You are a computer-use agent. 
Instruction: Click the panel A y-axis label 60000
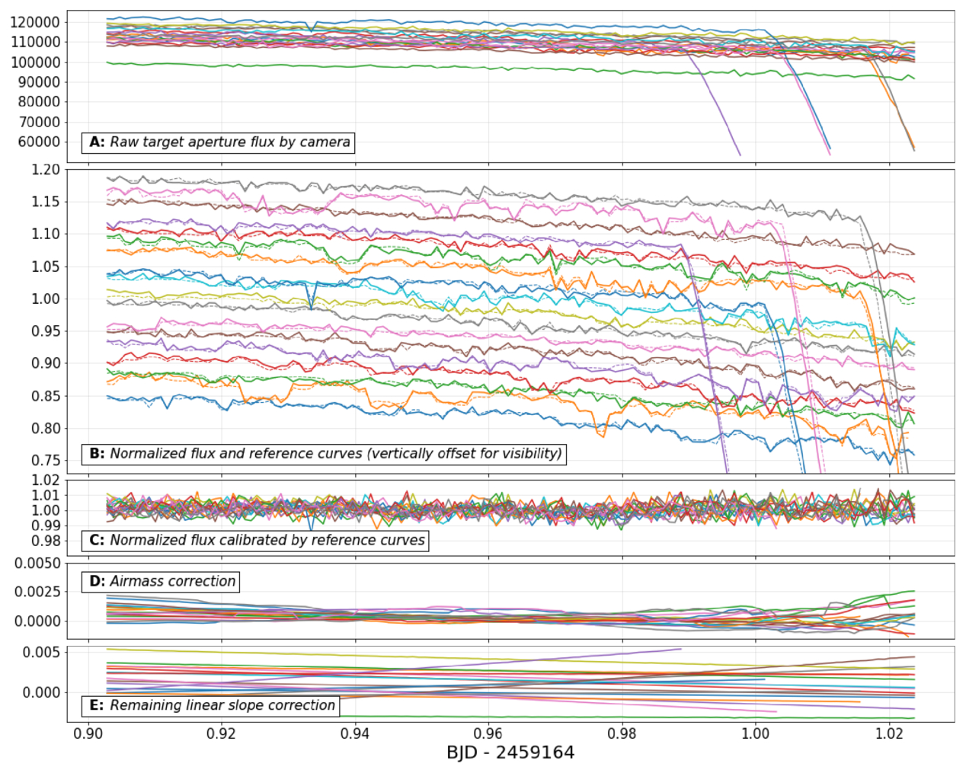coord(39,142)
